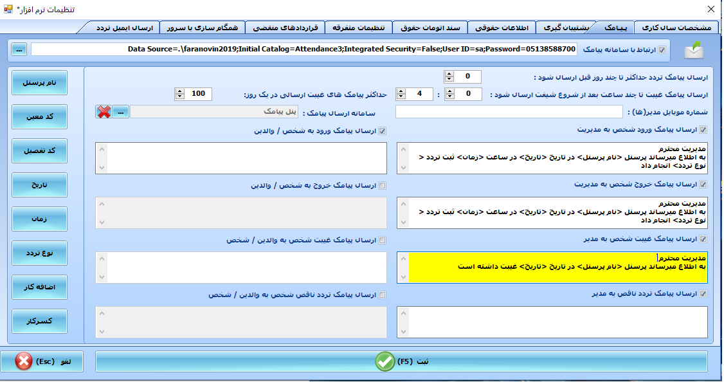Image resolution: width=724 pixels, height=382 pixels.
Task: Click the envelope SMS icon
Action: [x=694, y=50]
